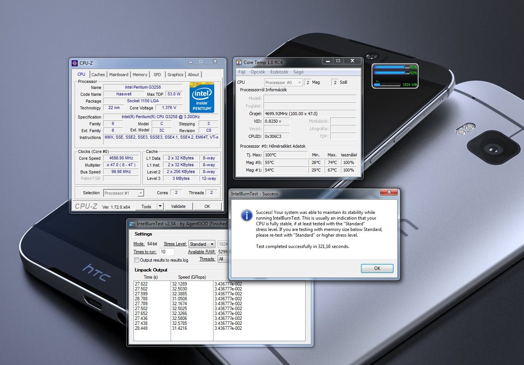Minimize the CPU-Z window

coord(191,61)
